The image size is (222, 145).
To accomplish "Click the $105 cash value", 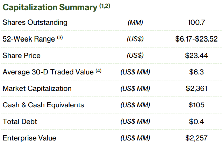I will point(196,105).
